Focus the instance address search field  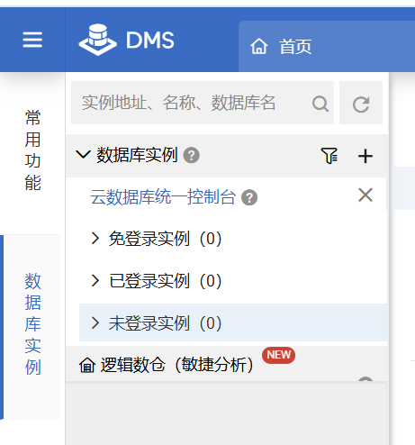coord(203,103)
